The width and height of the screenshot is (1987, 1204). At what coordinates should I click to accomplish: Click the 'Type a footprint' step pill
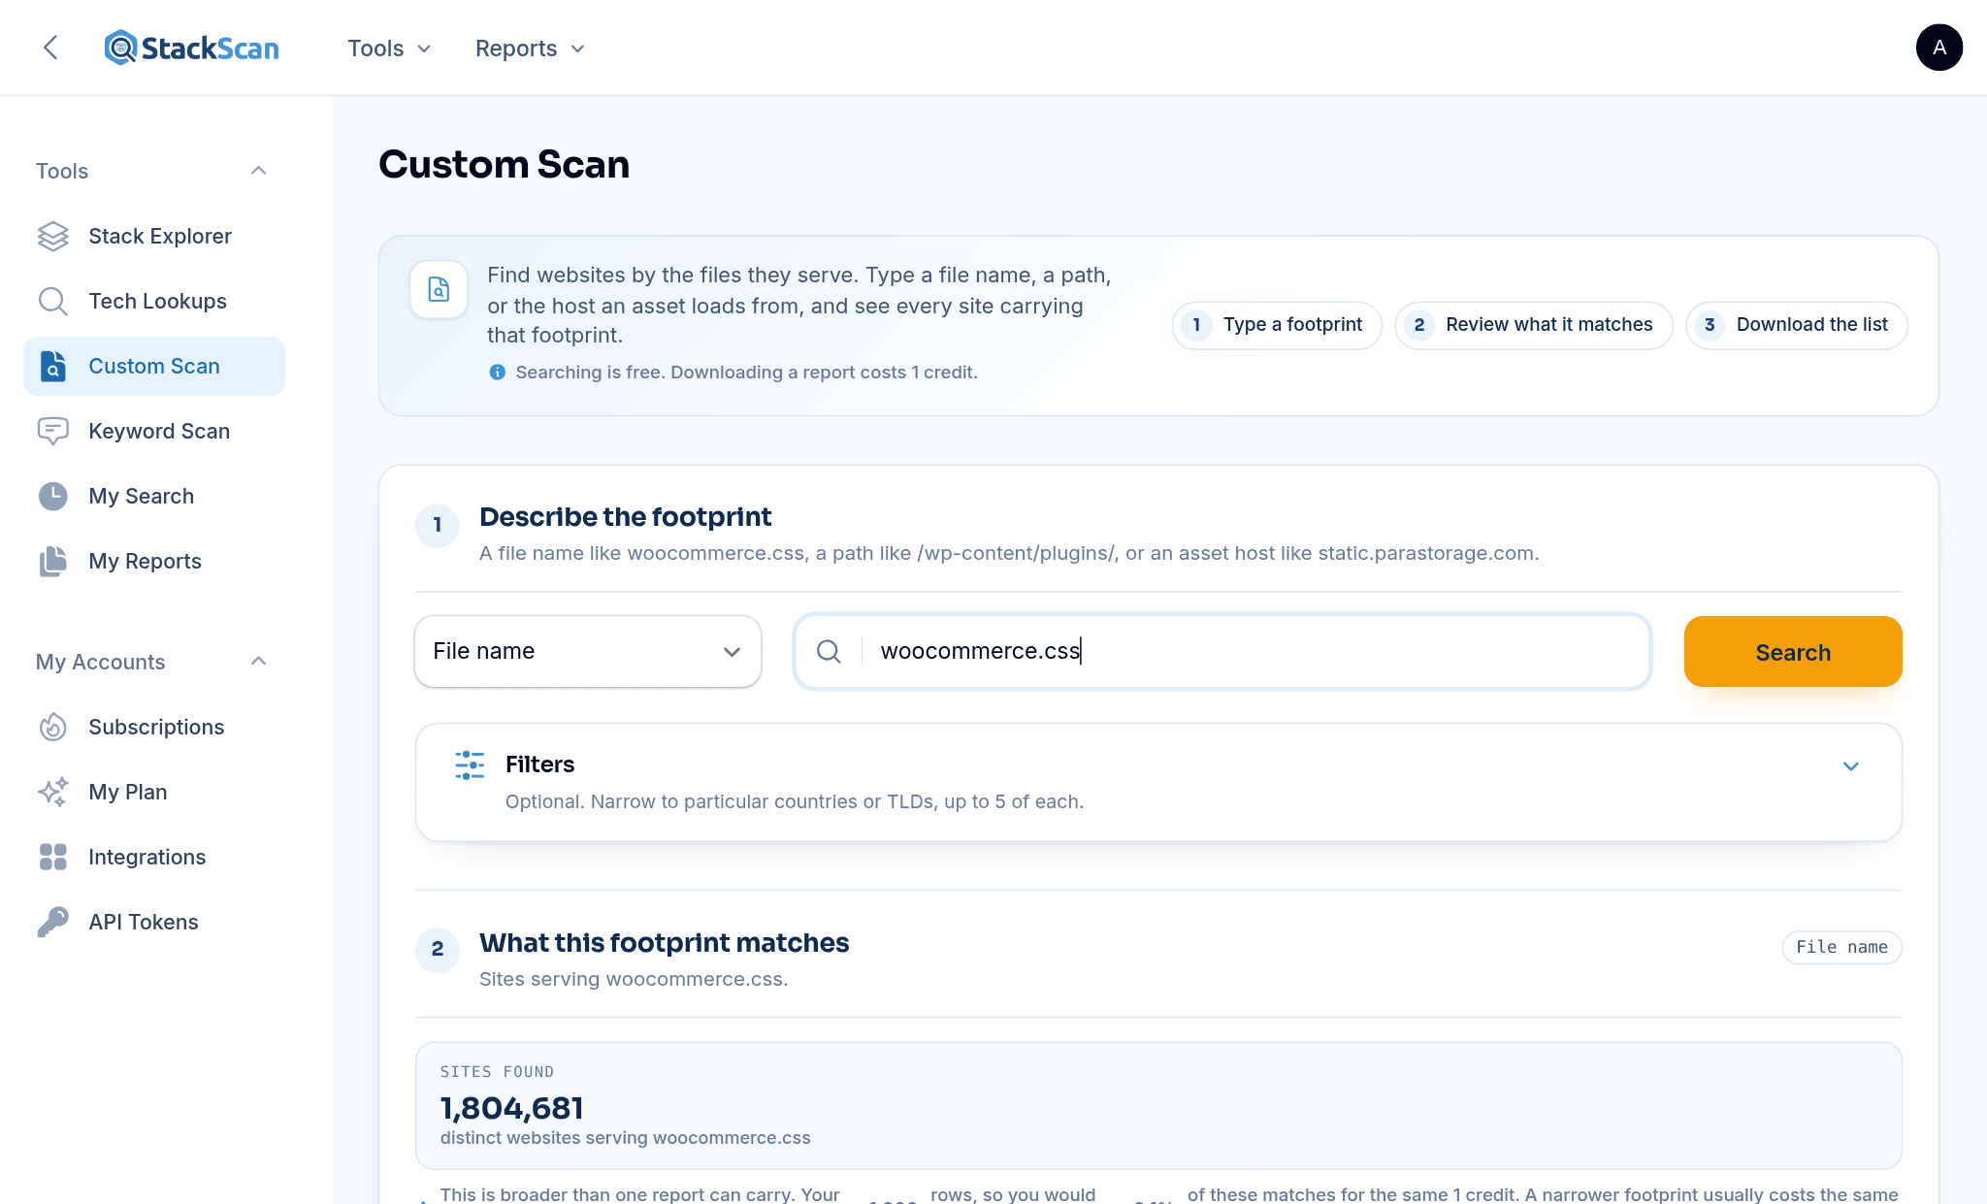click(x=1277, y=325)
